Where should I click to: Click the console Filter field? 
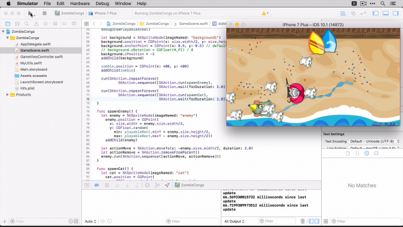(277, 221)
